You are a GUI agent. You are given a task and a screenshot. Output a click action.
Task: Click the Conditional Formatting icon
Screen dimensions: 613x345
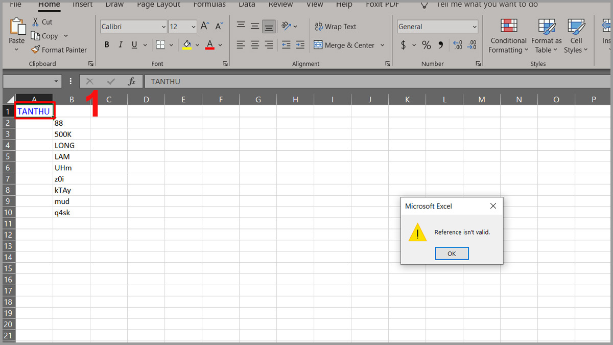point(508,26)
